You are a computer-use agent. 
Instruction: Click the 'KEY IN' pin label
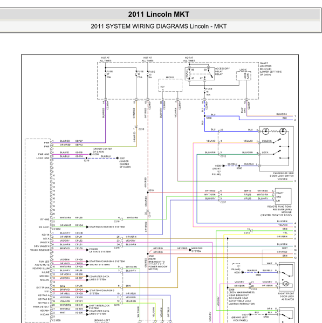pos(45,235)
